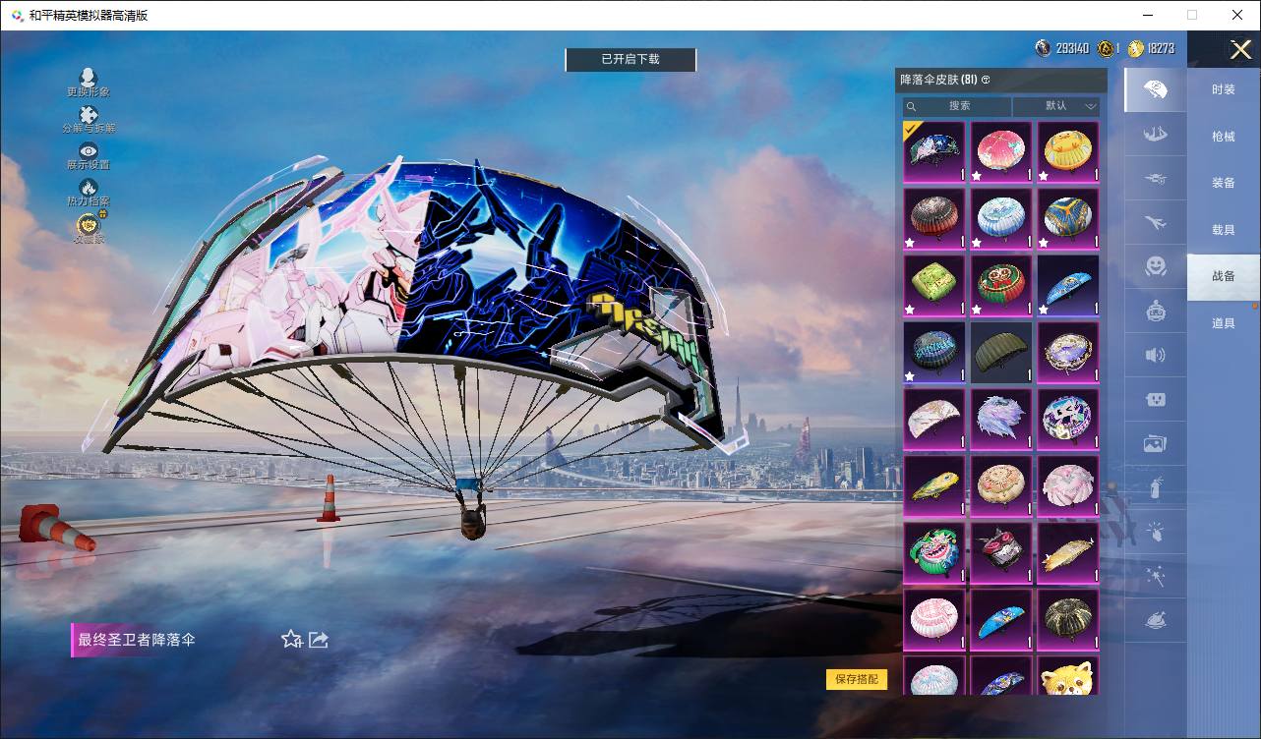Click the 保存搭配 save loadout button

[x=857, y=679]
